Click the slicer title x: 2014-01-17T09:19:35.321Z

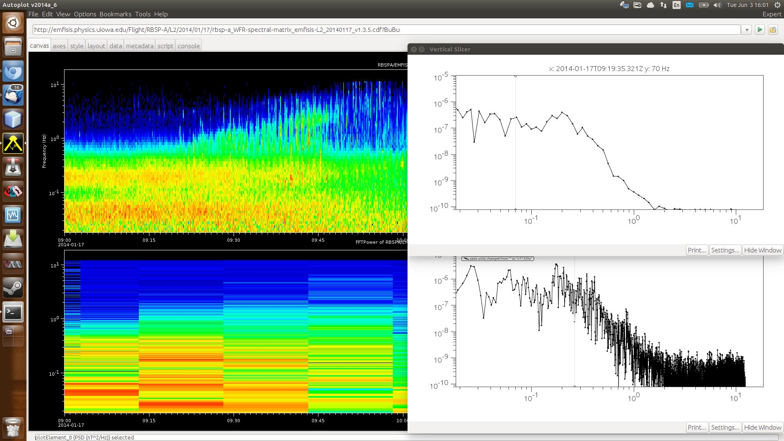(x=609, y=69)
